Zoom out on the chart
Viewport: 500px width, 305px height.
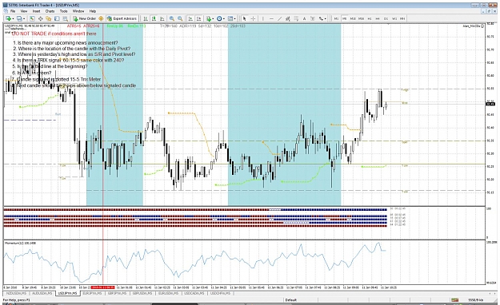(x=180, y=18)
